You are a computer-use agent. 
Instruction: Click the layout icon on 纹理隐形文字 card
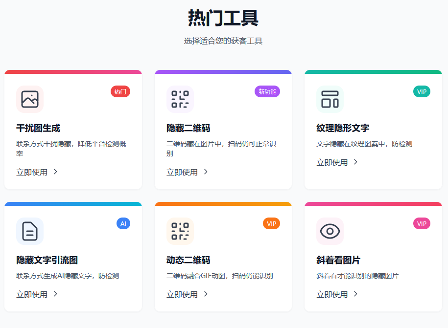click(x=330, y=99)
